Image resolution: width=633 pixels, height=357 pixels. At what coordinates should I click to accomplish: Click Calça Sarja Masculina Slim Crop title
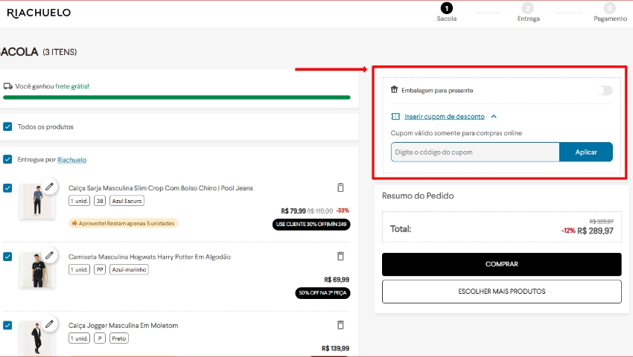161,188
